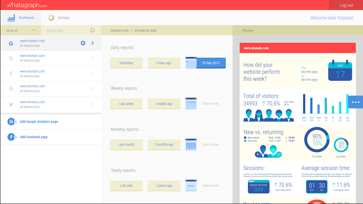Expand the first domain row chevron
This screenshot has width=363, height=204.
point(93,43)
